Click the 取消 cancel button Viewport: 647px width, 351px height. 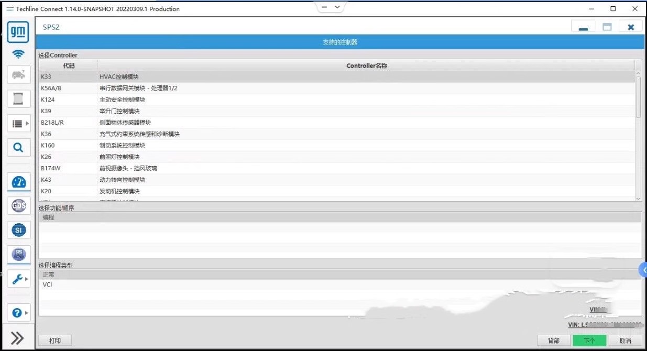[625, 341]
